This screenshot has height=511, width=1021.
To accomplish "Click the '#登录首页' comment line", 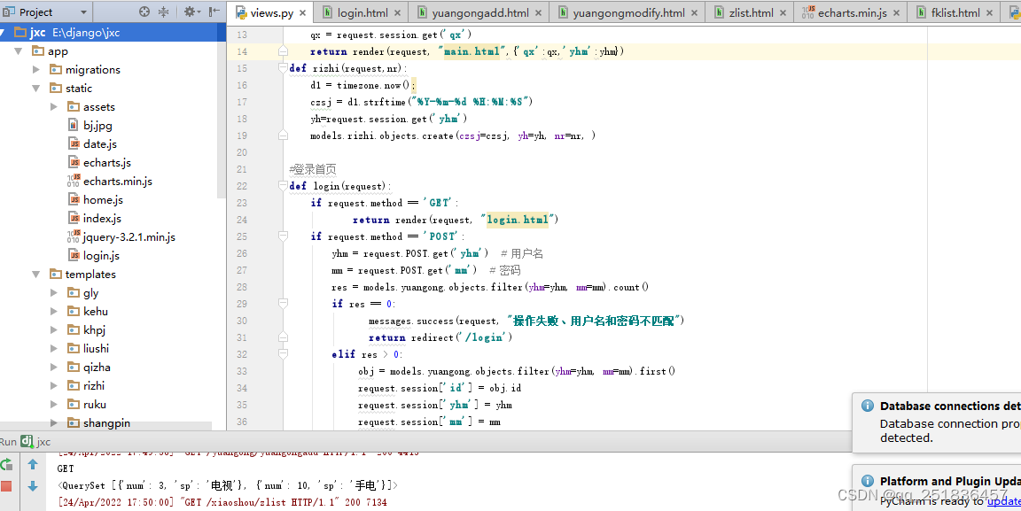I will pyautogui.click(x=313, y=169).
